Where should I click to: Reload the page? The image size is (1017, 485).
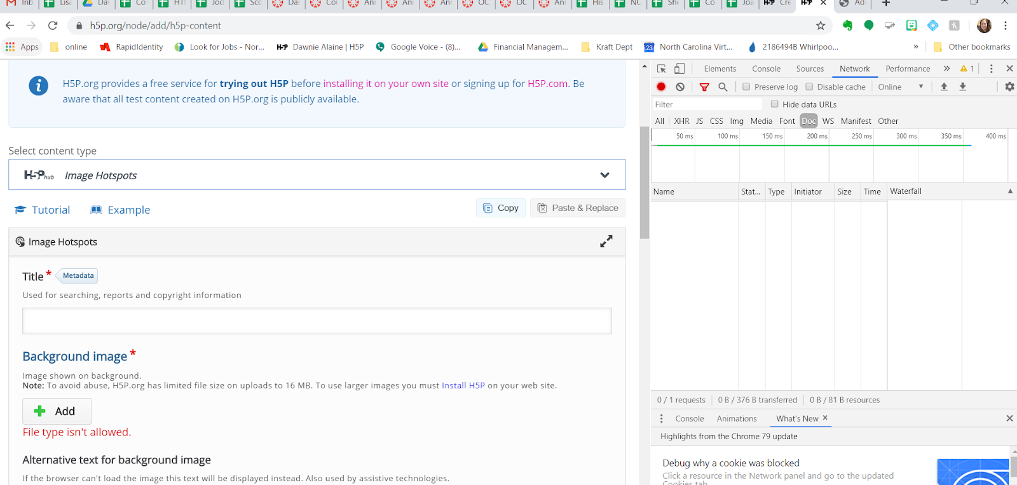pyautogui.click(x=53, y=25)
